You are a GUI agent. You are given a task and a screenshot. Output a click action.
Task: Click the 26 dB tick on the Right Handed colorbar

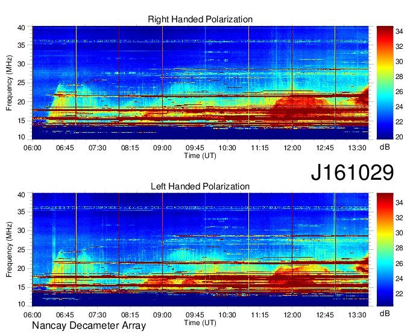tap(399, 92)
